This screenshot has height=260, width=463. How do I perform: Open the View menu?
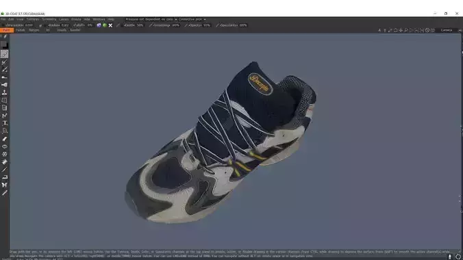pyautogui.click(x=20, y=19)
